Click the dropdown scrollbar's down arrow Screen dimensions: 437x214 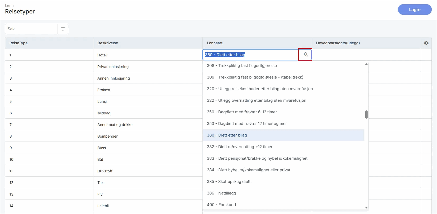pos(366,207)
